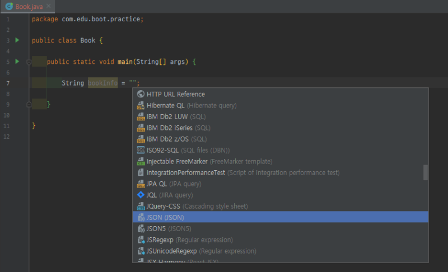The height and width of the screenshot is (272, 448).
Task: Select JQuery-CSS stylesheet language
Action: tap(281, 206)
